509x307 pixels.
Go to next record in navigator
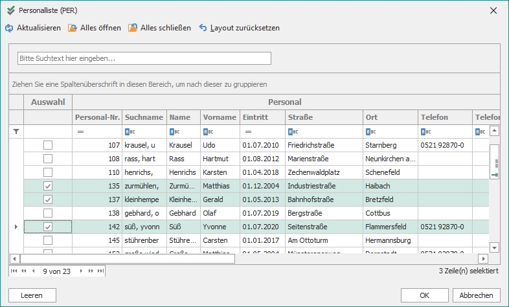tap(81, 271)
